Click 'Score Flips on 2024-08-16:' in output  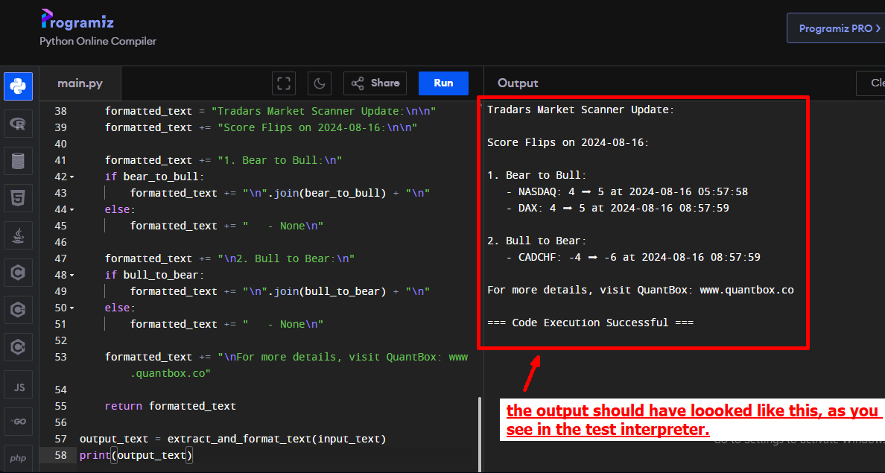click(568, 143)
